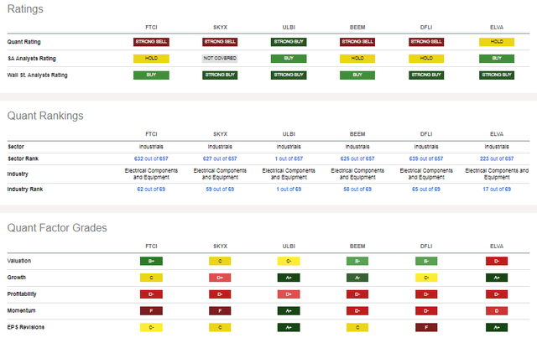Viewport: 537px width, 343px height.
Task: Click BEEM's Strong Sell Quant Rating badge
Action: coord(357,42)
